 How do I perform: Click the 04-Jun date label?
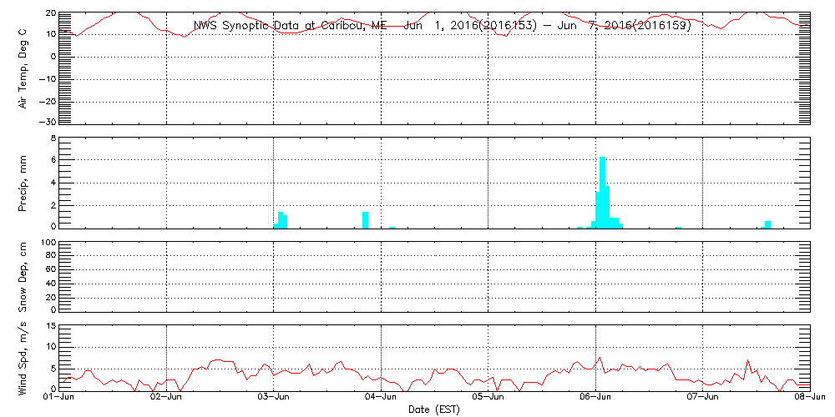click(x=381, y=398)
